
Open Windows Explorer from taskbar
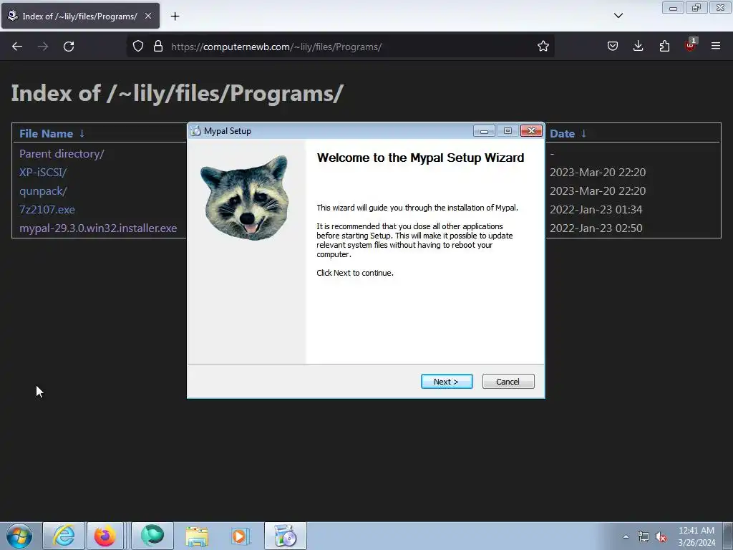[197, 536]
